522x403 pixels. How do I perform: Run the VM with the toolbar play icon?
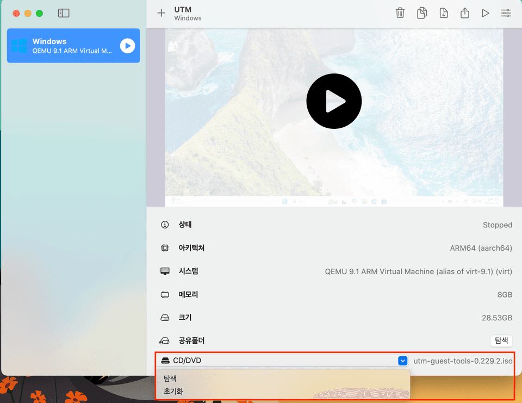coord(486,13)
